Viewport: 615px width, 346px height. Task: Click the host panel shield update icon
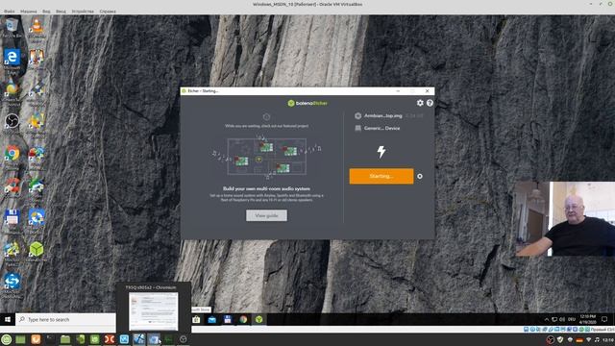point(560,339)
